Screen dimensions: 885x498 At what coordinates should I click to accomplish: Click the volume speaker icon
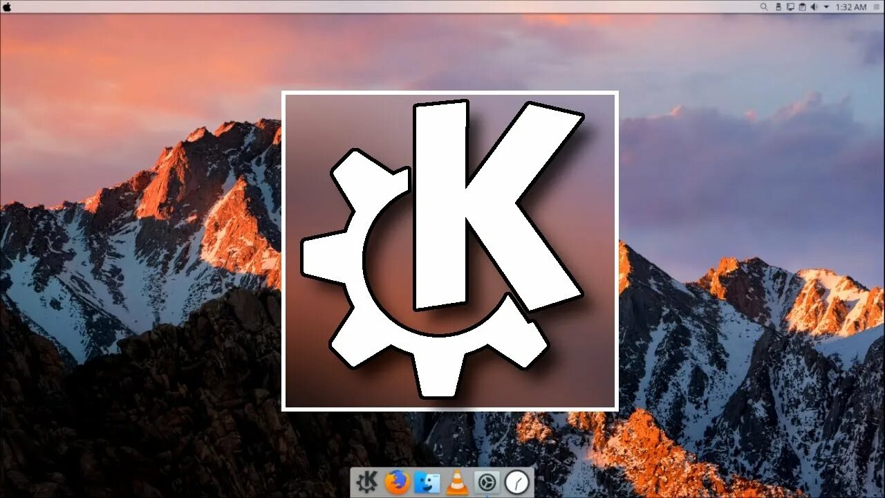click(814, 7)
